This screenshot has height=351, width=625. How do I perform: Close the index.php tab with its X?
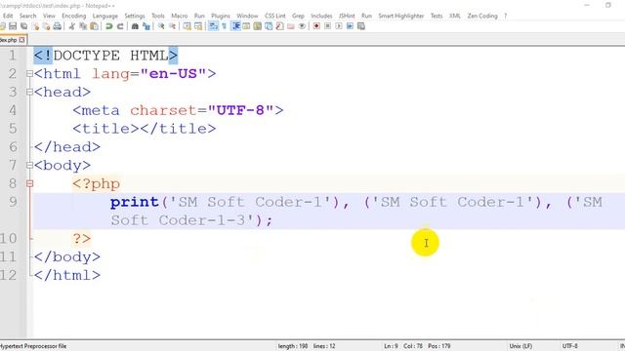click(x=21, y=40)
